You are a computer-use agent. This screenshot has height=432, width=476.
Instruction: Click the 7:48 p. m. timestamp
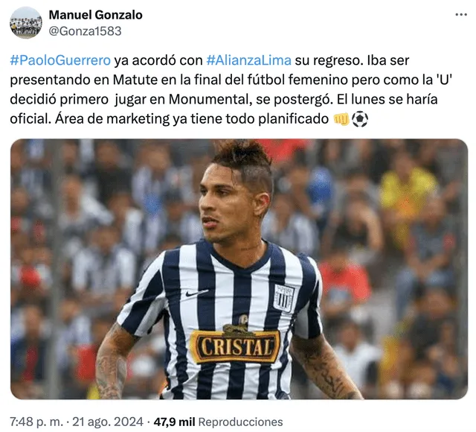pyautogui.click(x=36, y=422)
